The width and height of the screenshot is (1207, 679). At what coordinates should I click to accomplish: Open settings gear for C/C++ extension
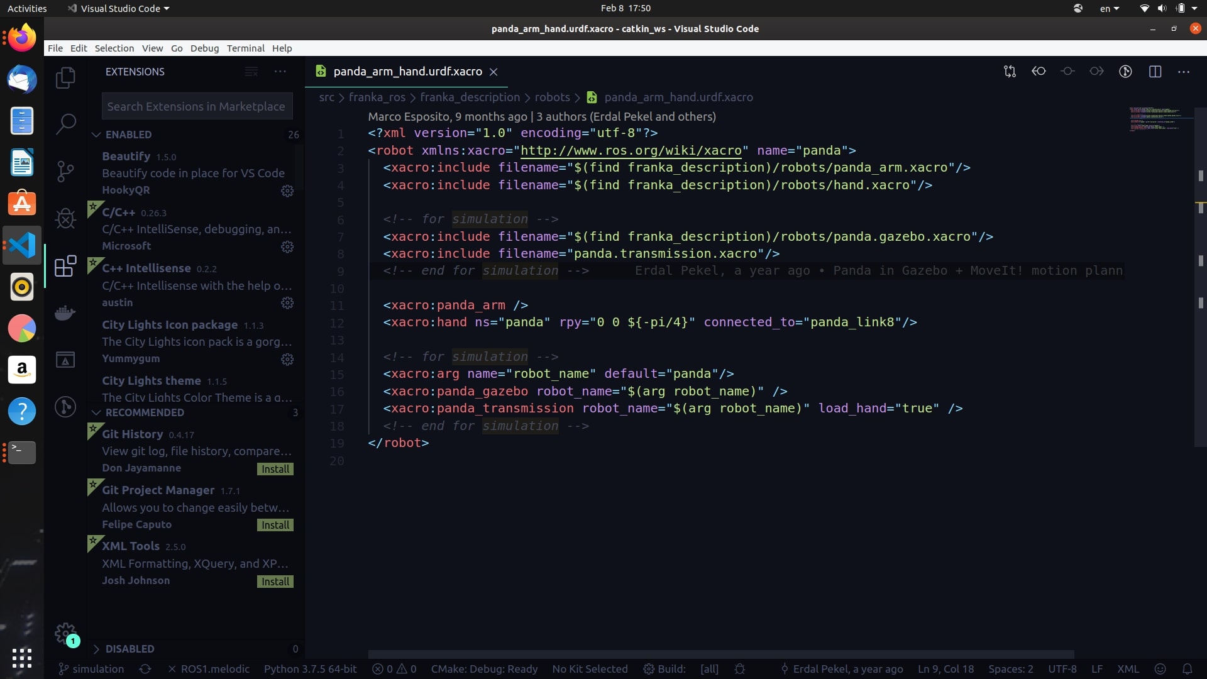[x=287, y=246]
